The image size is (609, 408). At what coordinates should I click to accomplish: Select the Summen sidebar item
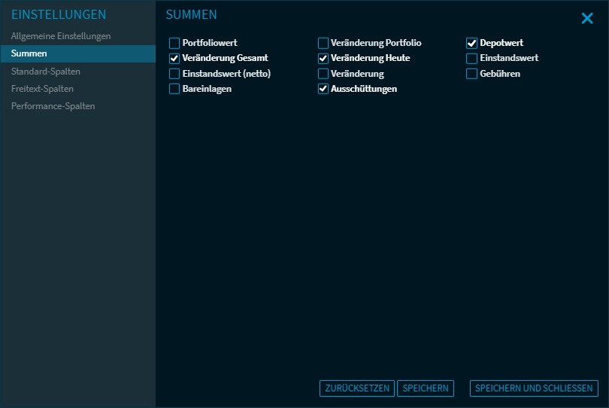click(29, 53)
